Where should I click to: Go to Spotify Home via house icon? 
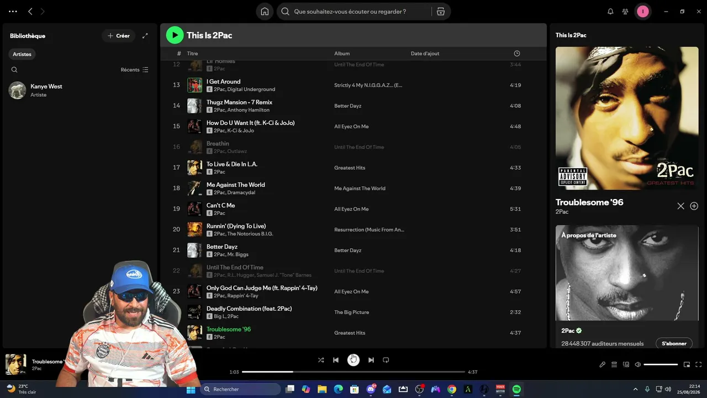click(265, 12)
